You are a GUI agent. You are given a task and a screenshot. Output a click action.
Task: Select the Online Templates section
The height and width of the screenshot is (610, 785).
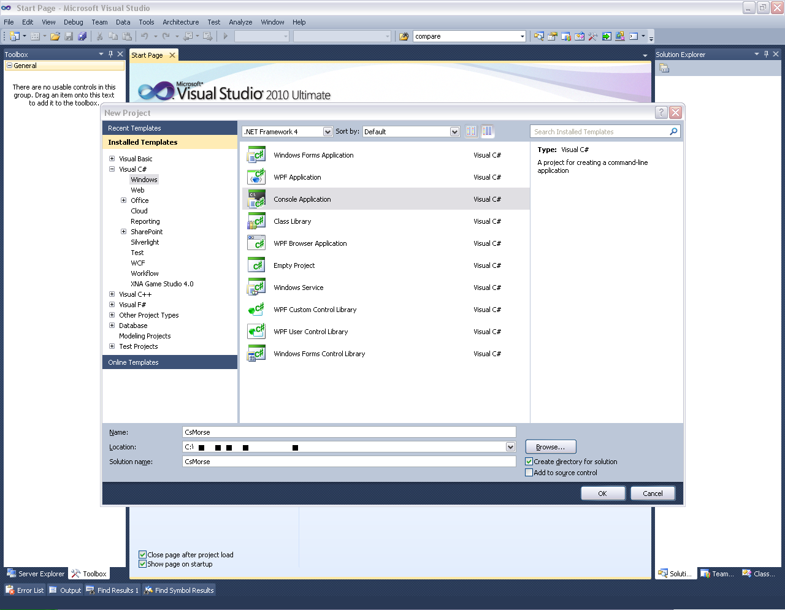coord(170,362)
